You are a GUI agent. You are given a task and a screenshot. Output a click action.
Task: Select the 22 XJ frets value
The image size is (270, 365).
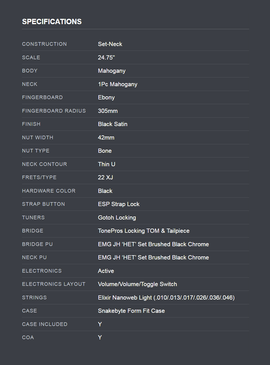[105, 177]
